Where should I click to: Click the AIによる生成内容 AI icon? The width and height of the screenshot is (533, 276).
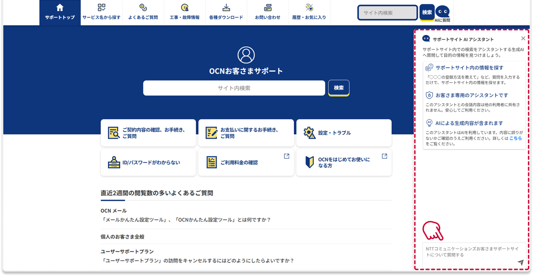[429, 123]
